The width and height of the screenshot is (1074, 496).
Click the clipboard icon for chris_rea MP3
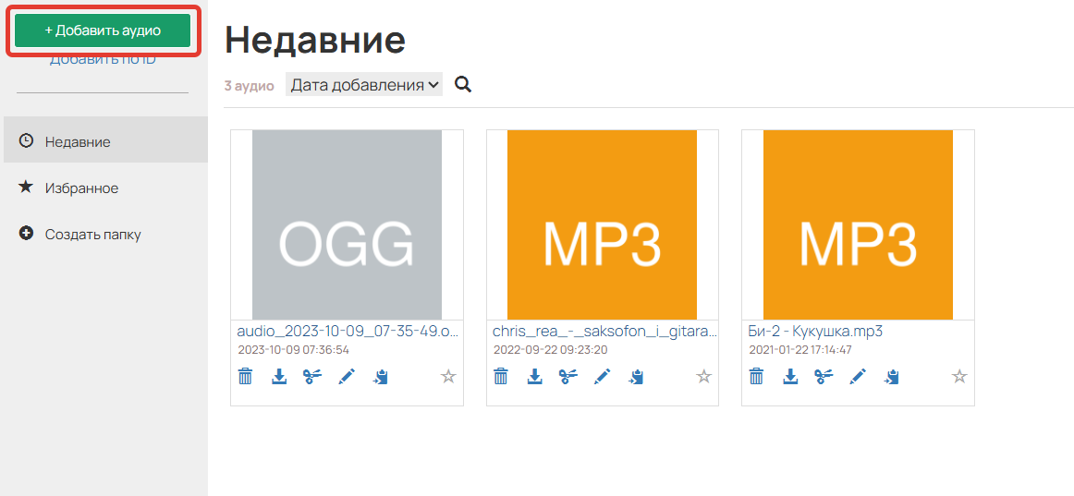click(x=636, y=376)
